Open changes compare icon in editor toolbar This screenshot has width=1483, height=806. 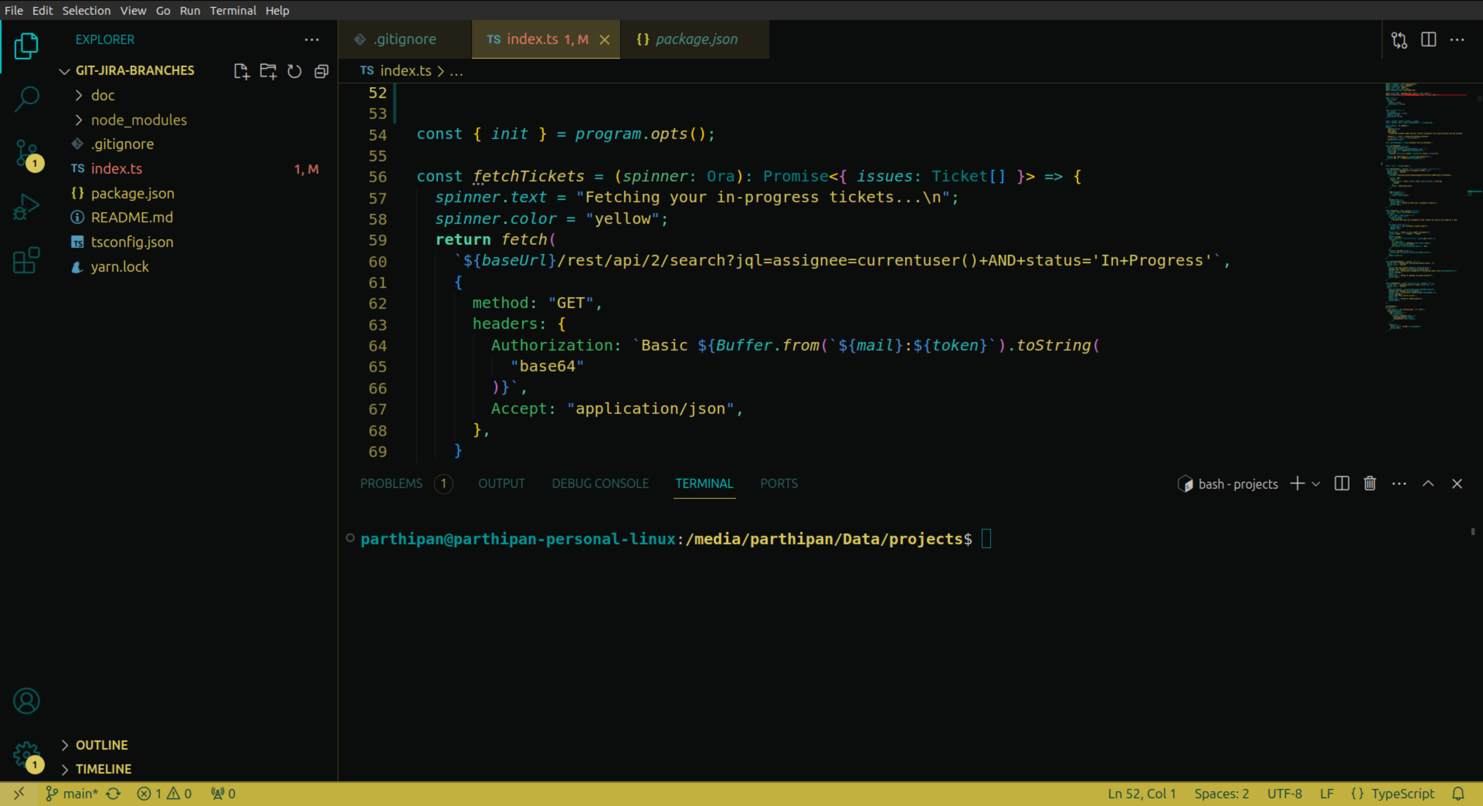1399,40
